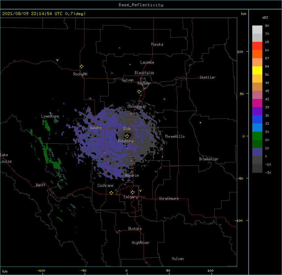Click the Calgary city label
Viewport: 282px width, 275px height.
[131, 197]
